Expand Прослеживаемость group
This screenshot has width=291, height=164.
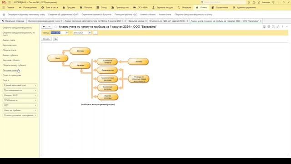coord(20,90)
